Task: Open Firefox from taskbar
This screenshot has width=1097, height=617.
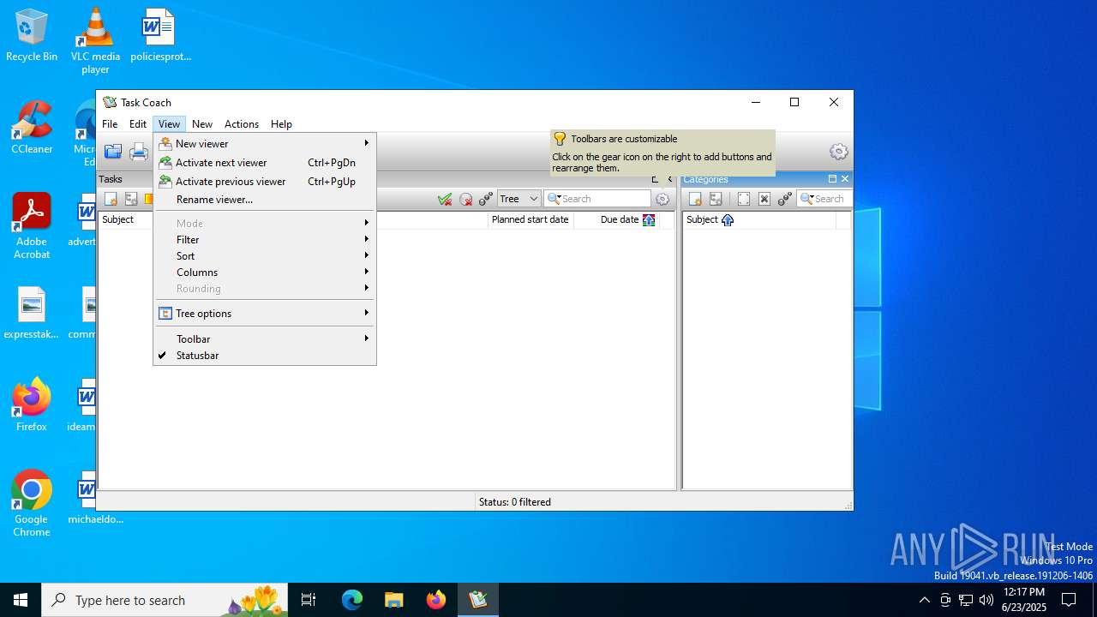Action: (436, 600)
